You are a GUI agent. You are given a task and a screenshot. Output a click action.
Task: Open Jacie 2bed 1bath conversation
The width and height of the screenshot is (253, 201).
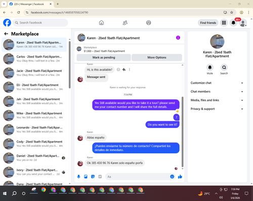click(x=34, y=73)
